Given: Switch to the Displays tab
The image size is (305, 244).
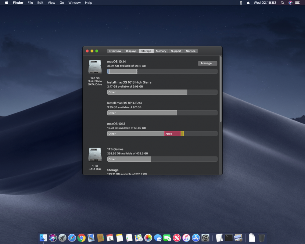Looking at the screenshot, I should 131,51.
